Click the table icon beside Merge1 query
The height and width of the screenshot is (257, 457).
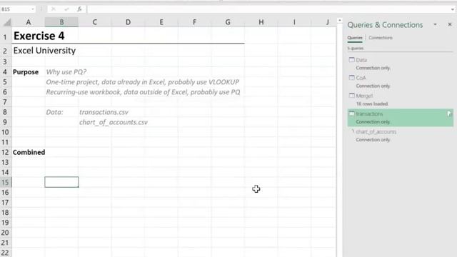[352, 96]
